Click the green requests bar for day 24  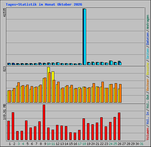pos(110,63)
